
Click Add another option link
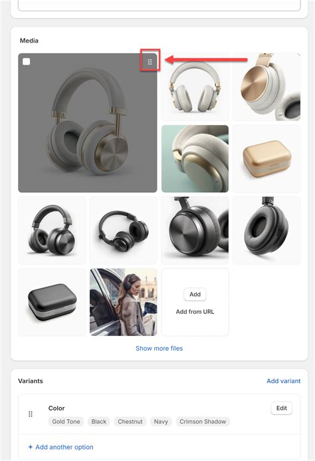click(x=64, y=447)
